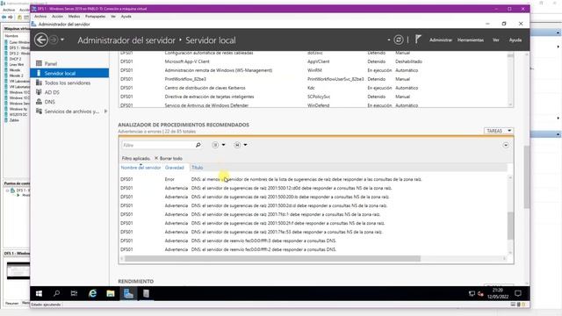
Task: Open the Ver menu in Server Manager header
Action: click(495, 40)
